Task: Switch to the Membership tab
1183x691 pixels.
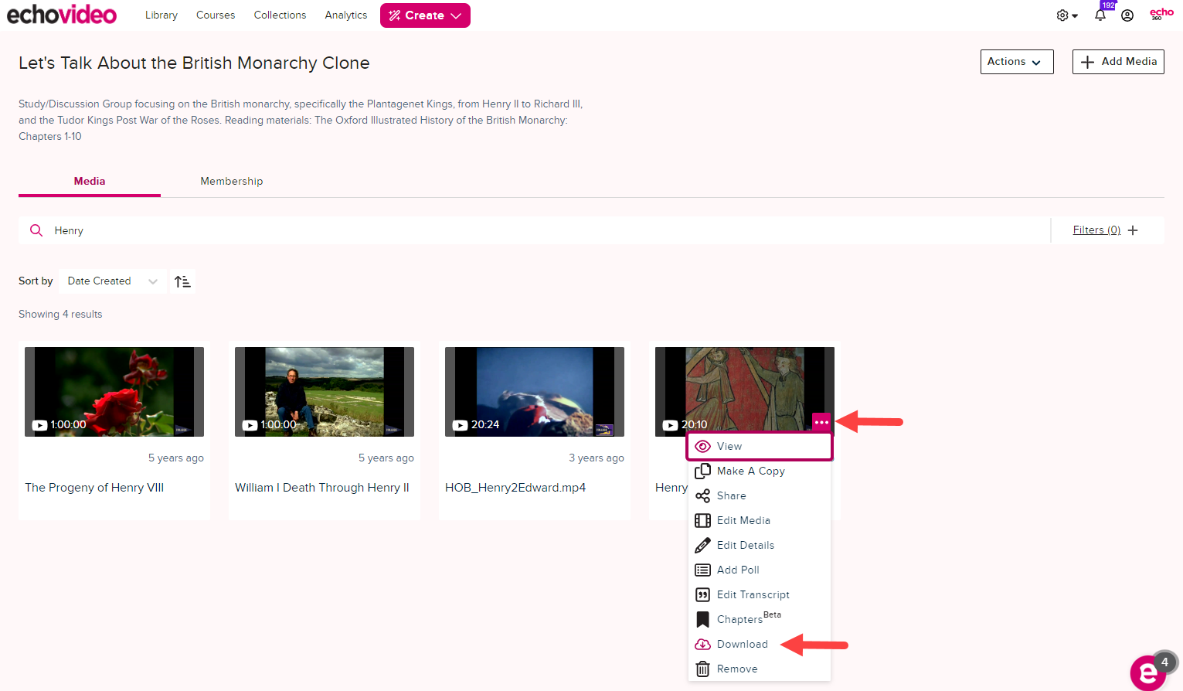Action: click(232, 181)
